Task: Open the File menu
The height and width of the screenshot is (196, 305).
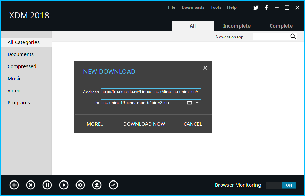Action: tap(172, 7)
